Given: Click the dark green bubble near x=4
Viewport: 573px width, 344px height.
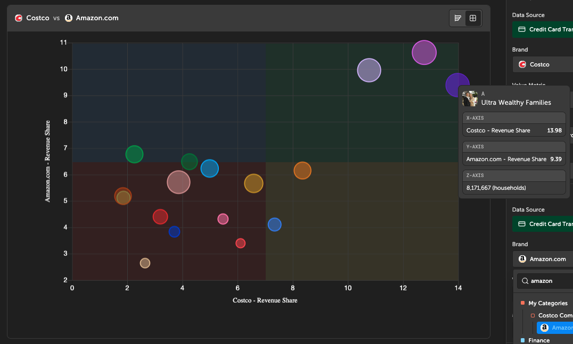Looking at the screenshot, I should pyautogui.click(x=189, y=162).
